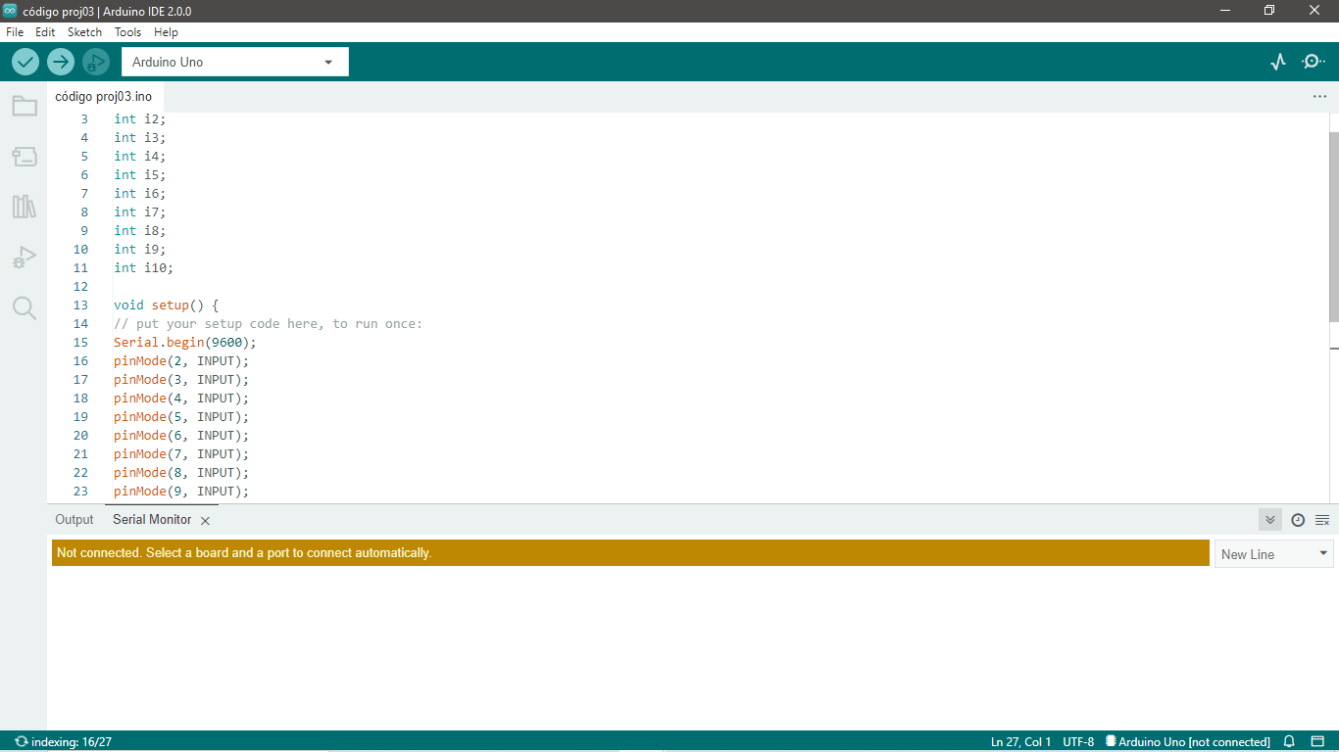Clear Serial Monitor output icon

point(1322,520)
